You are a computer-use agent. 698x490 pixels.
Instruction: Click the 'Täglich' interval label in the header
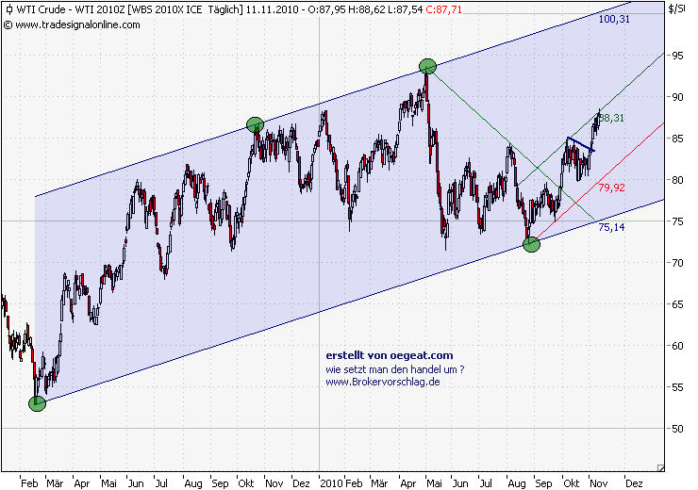pos(225,9)
